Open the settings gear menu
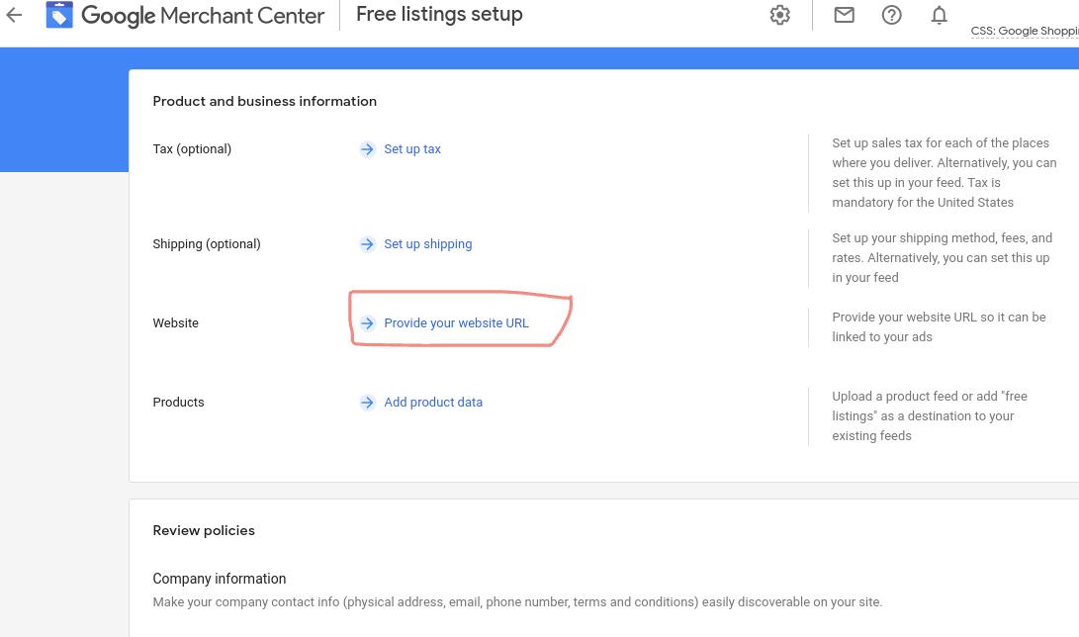The image size is (1079, 637). point(780,15)
